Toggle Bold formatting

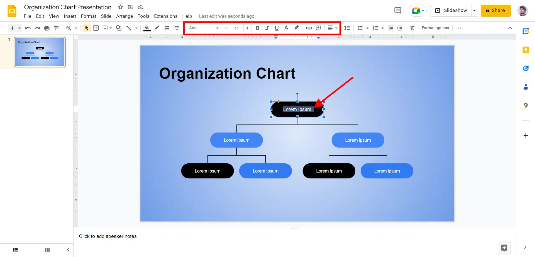point(258,28)
